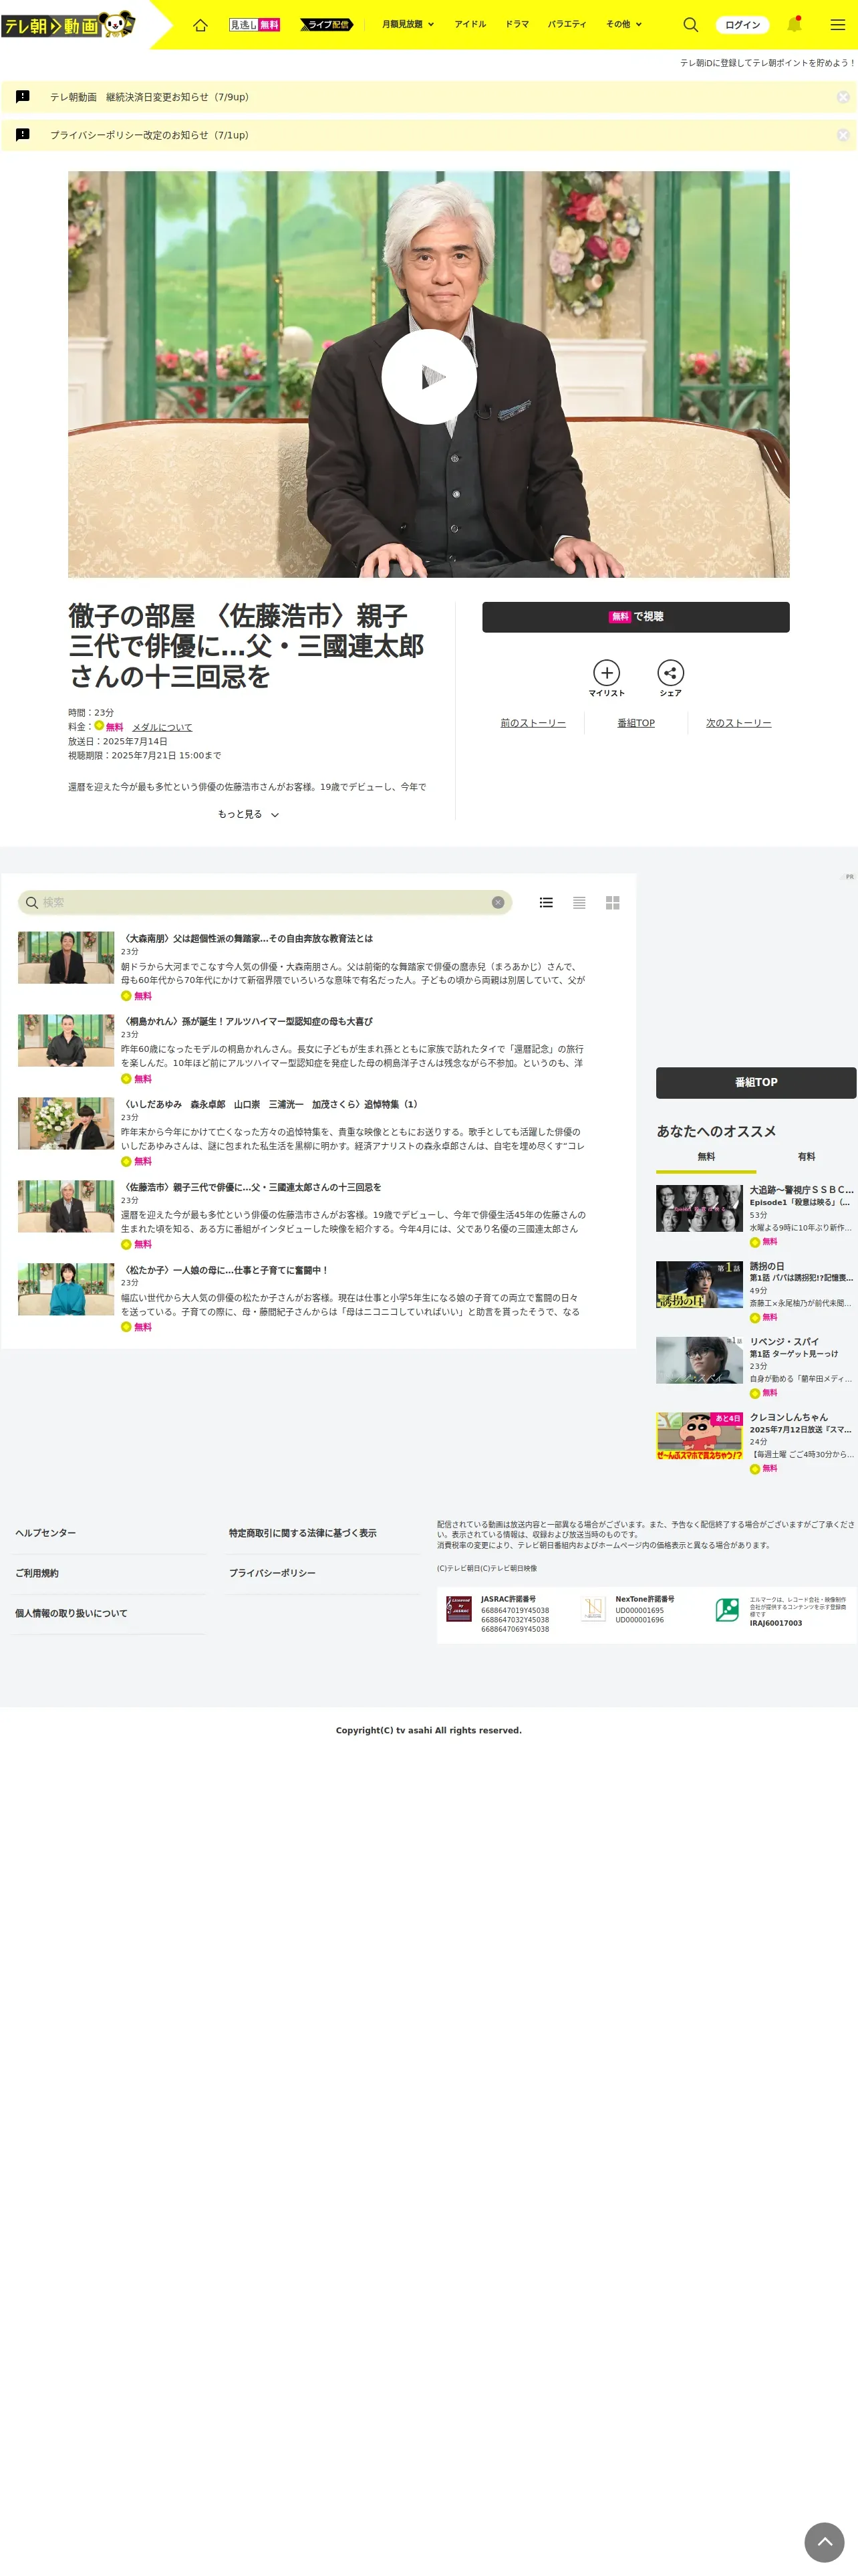The height and width of the screenshot is (2576, 858).
Task: Click the dark 番組TOP sidebar button
Action: tap(756, 1083)
